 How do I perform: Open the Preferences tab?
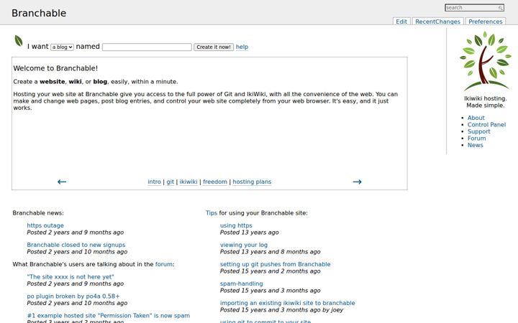[x=486, y=22]
